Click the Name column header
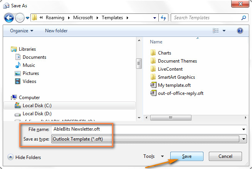 [x=156, y=42]
